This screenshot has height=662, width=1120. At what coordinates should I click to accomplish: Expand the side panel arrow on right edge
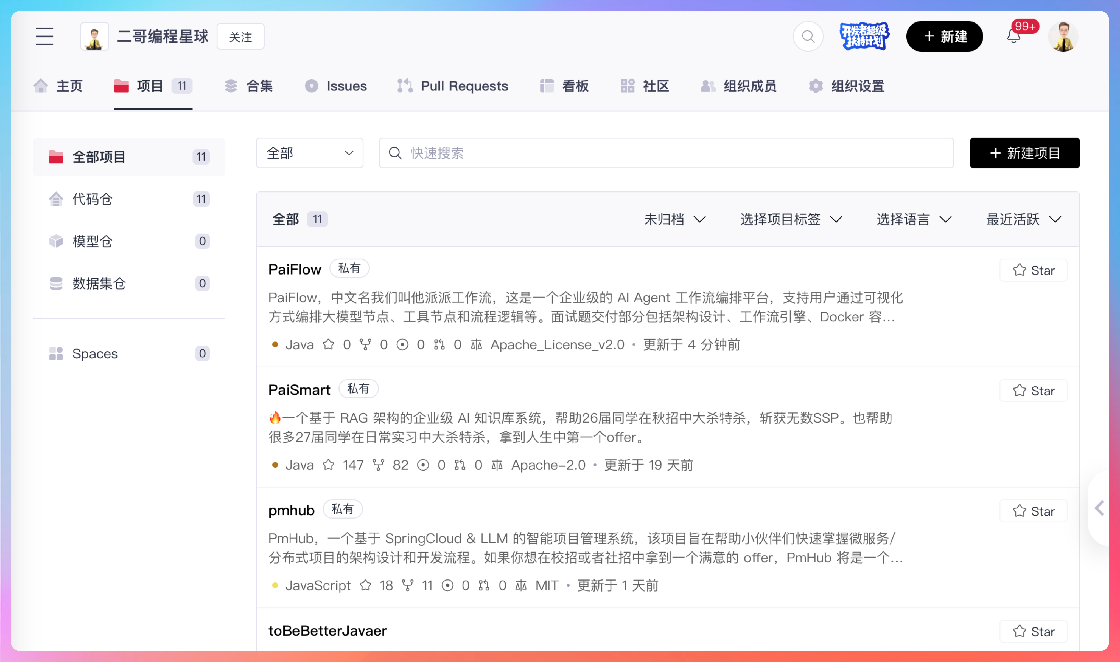(1099, 508)
